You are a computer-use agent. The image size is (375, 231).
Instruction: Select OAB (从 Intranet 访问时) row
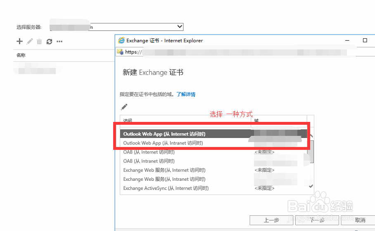214,161
